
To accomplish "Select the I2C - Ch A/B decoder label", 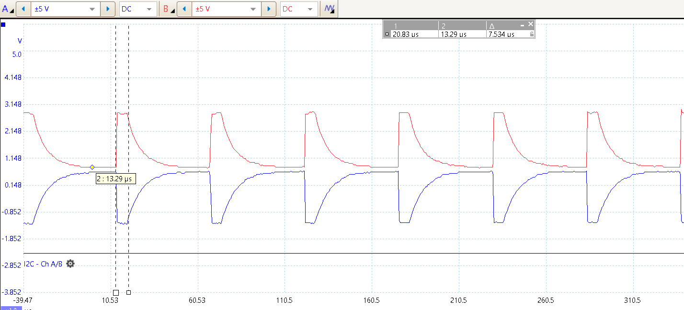I will click(43, 264).
